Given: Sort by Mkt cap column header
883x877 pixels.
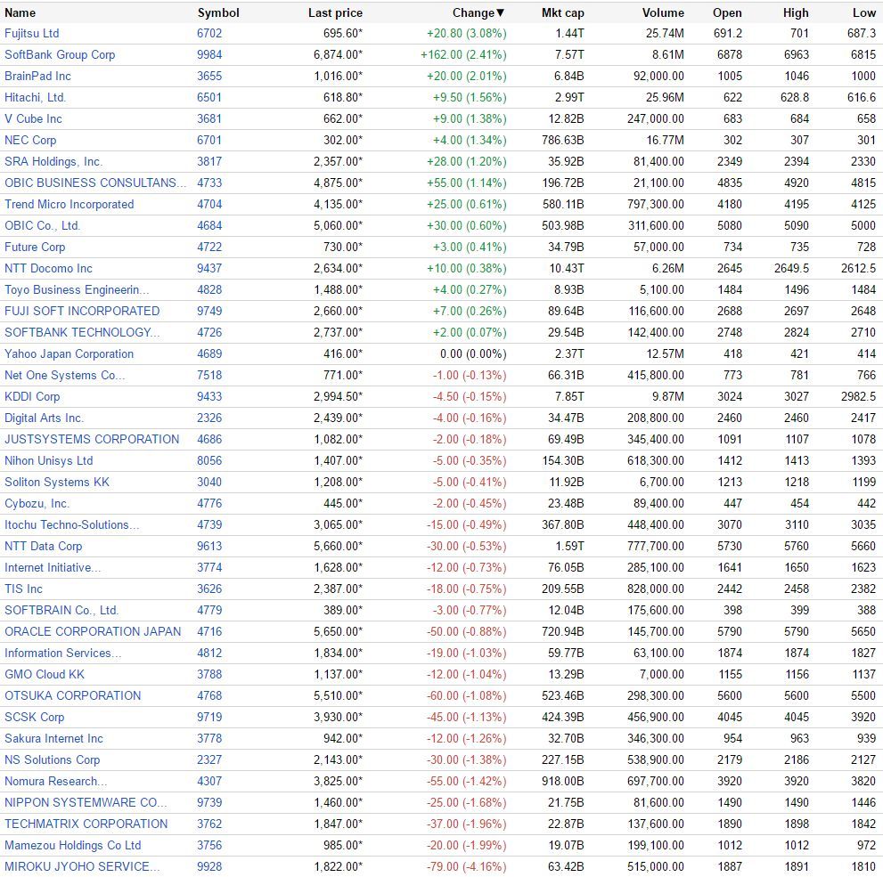Looking at the screenshot, I should 562,13.
